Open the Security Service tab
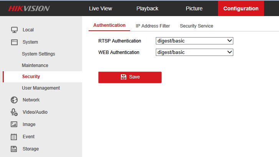This screenshot has width=279, height=157. 196,26
